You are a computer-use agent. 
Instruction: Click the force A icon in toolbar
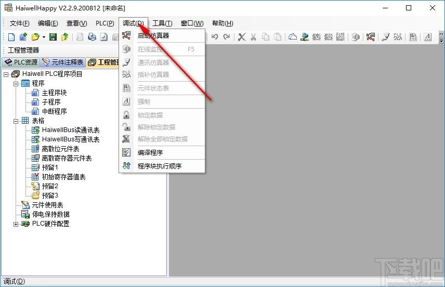pos(428,37)
